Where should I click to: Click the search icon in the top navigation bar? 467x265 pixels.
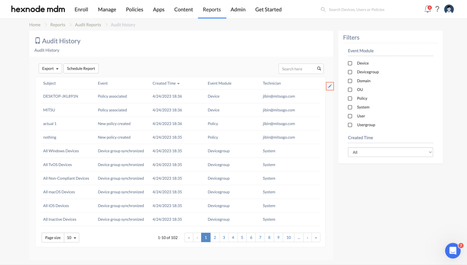323,9
